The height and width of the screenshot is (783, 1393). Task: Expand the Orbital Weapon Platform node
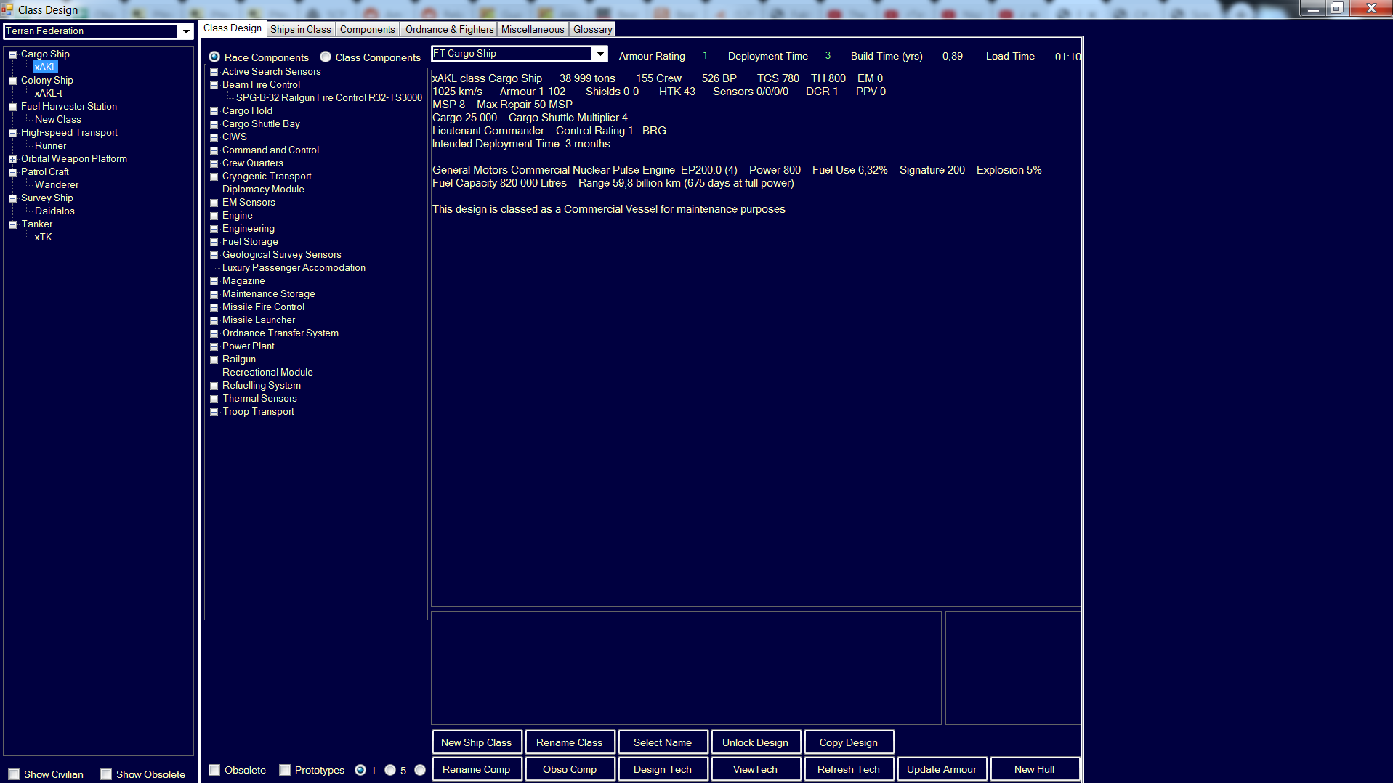point(12,159)
